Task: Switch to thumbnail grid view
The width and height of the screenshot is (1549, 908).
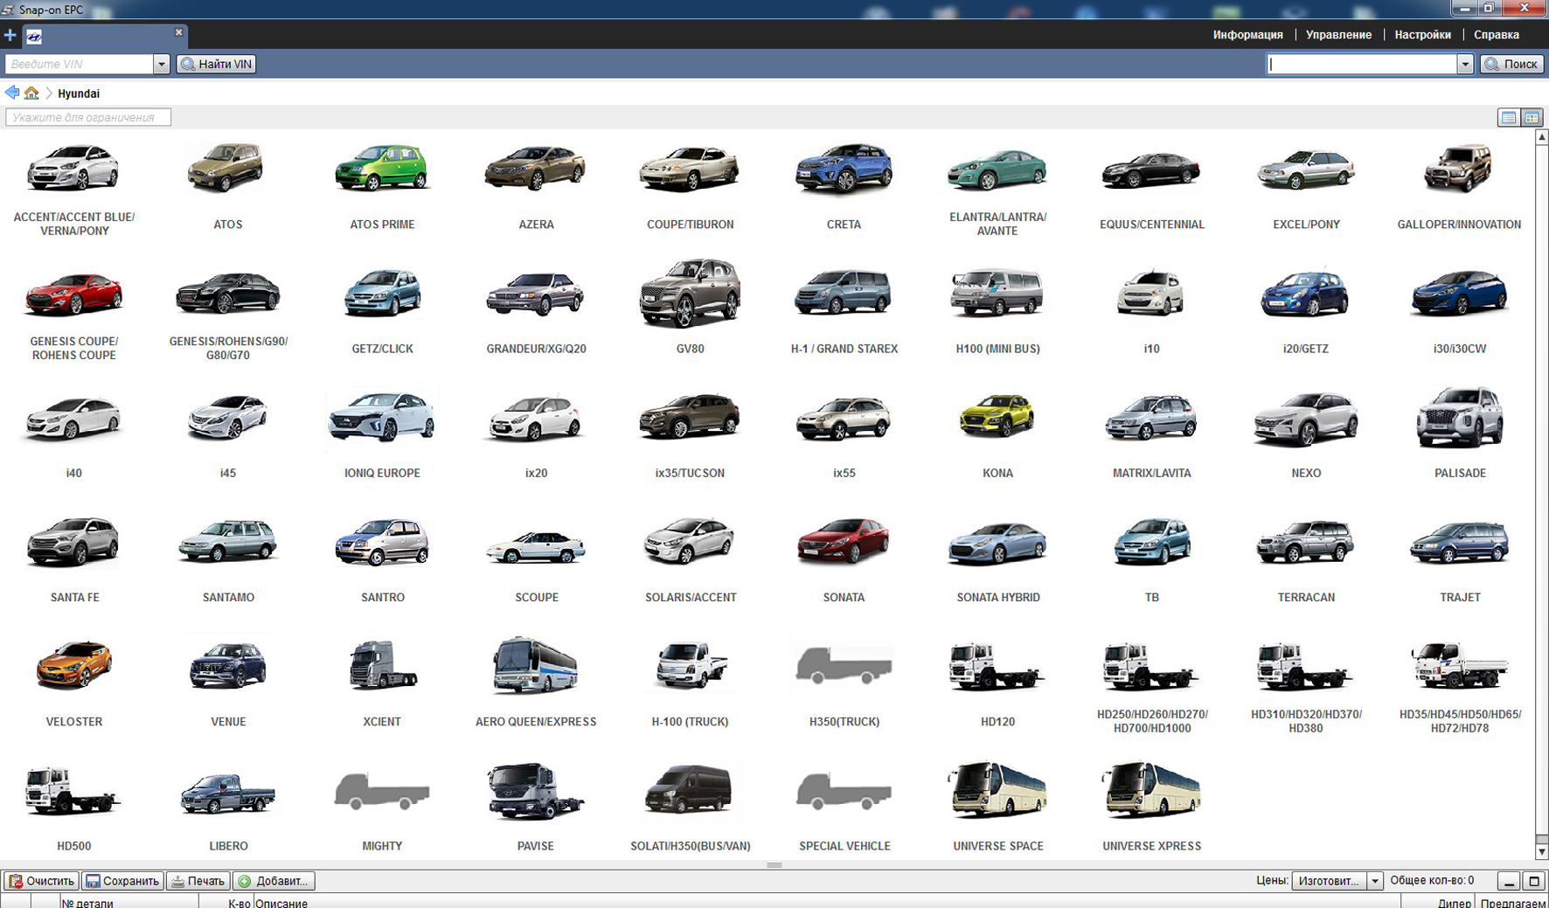Action: click(1532, 118)
